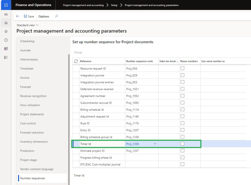Screen dimensions: 251x185
Task: Check Reuse numbers for Timer Id
Action: 182,144
